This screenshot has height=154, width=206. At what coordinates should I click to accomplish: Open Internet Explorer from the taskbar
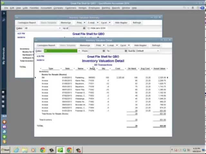click(16, 150)
